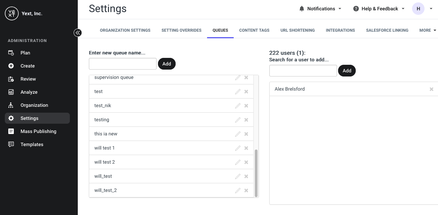Viewport: 438px width, 215px height.
Task: Select the will test 1 queue row
Action: (171, 148)
